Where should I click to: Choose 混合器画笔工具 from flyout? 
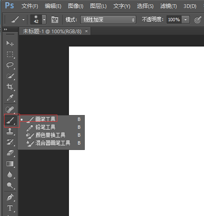51,143
